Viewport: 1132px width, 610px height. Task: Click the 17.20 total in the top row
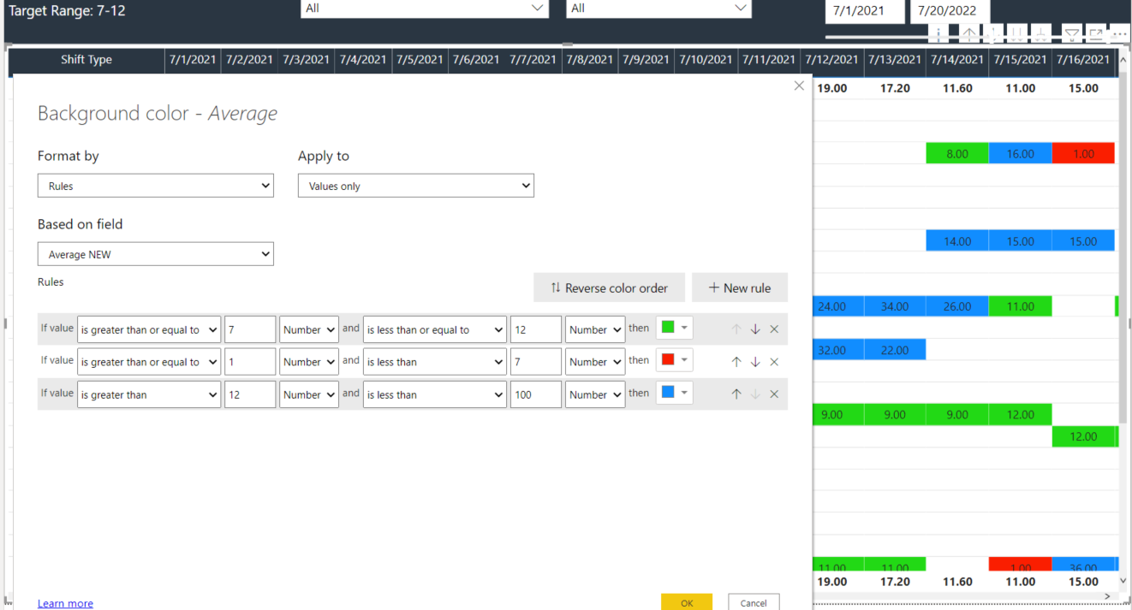(x=895, y=88)
